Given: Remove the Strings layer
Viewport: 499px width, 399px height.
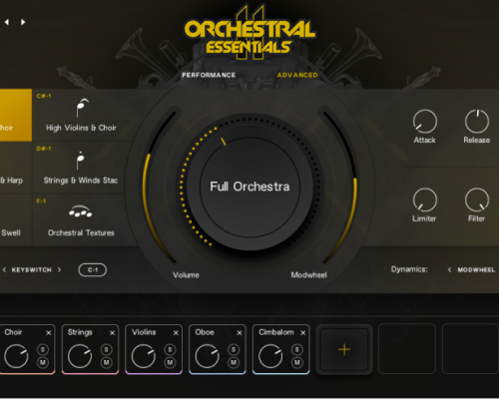Looking at the screenshot, I should pyautogui.click(x=113, y=333).
